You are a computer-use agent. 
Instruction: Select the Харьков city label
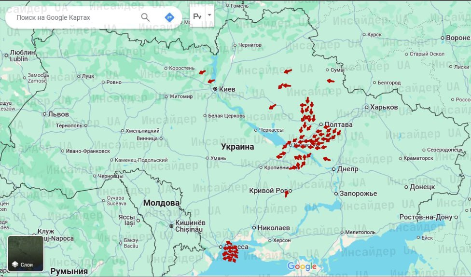tap(384, 107)
